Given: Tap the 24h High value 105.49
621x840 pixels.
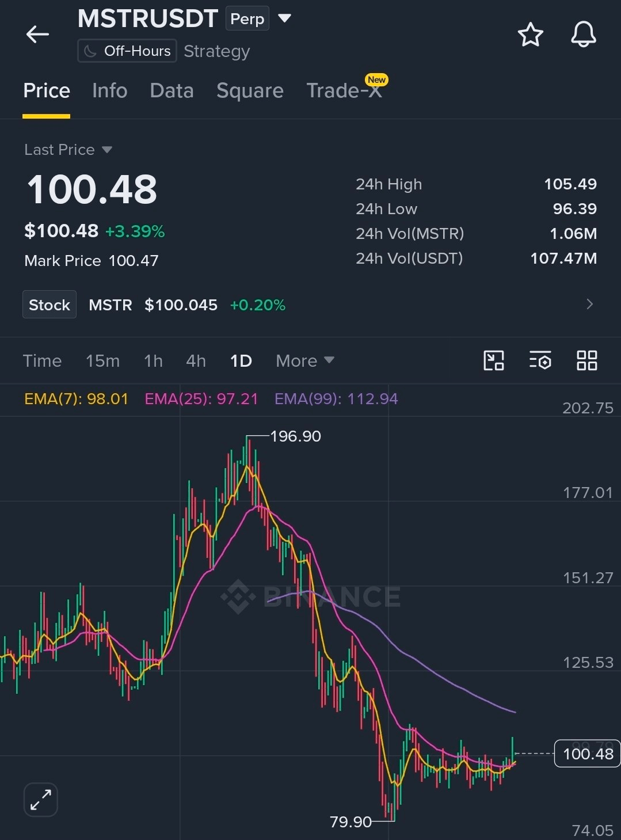Looking at the screenshot, I should click(x=570, y=184).
